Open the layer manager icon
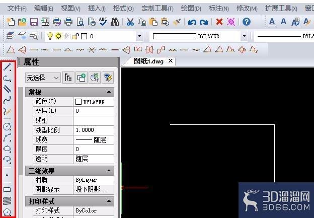This screenshot has height=218, width=314. [x=11, y=36]
